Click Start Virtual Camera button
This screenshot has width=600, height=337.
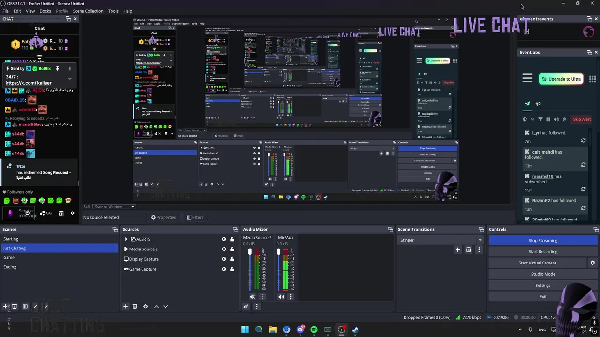(x=537, y=263)
